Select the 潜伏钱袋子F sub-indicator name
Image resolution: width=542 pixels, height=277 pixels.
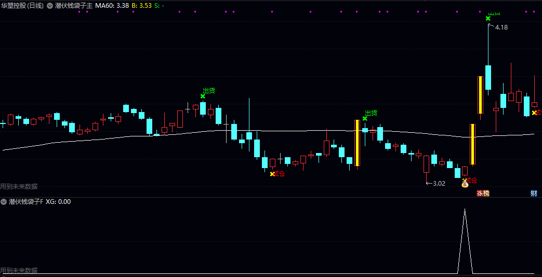point(26,201)
